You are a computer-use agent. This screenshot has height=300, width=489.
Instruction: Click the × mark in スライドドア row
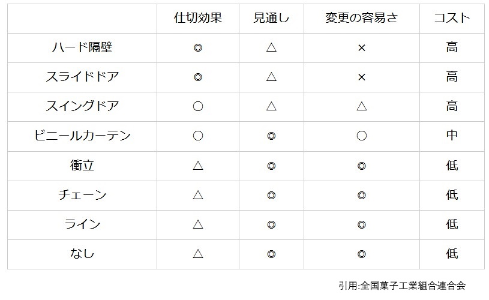[x=362, y=77]
